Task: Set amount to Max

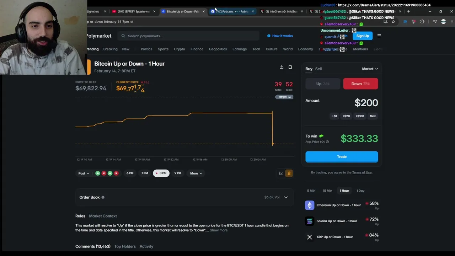Action: click(x=373, y=116)
